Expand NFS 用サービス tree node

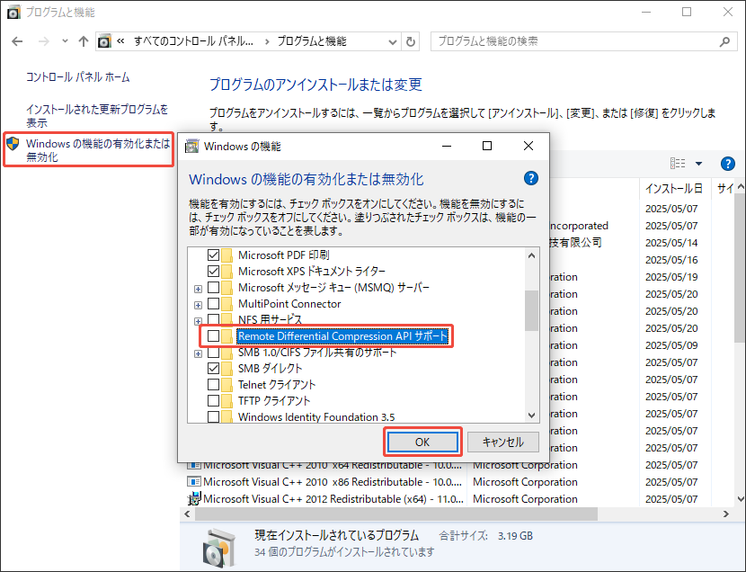(198, 321)
